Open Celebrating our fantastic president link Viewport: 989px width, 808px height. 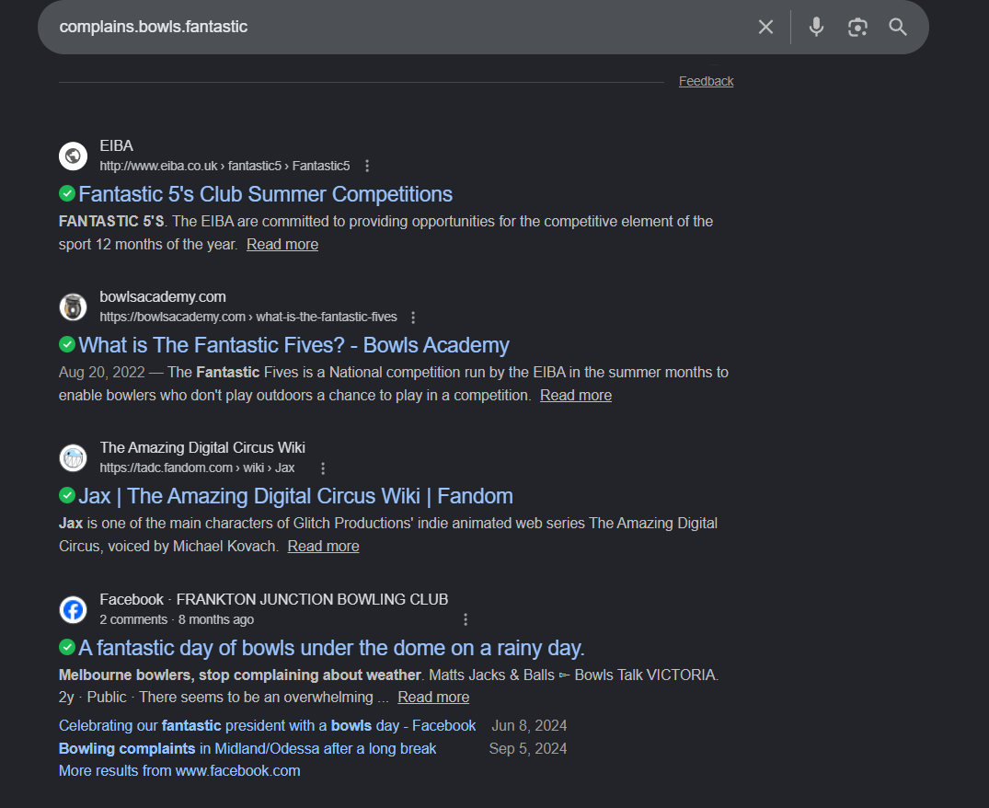[267, 726]
